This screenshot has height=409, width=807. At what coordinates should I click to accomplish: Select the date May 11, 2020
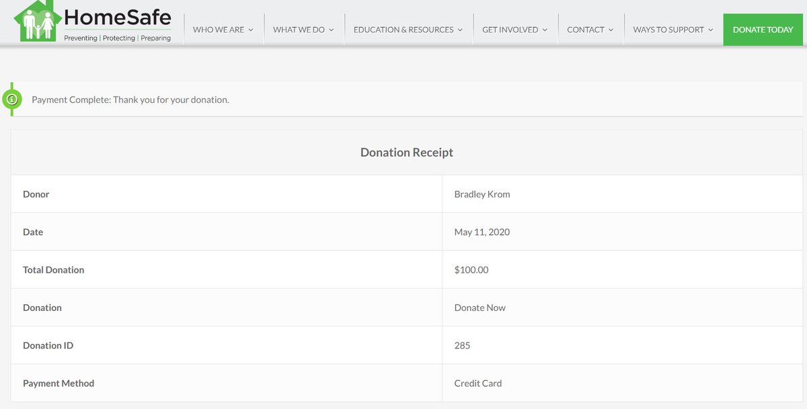coord(482,232)
